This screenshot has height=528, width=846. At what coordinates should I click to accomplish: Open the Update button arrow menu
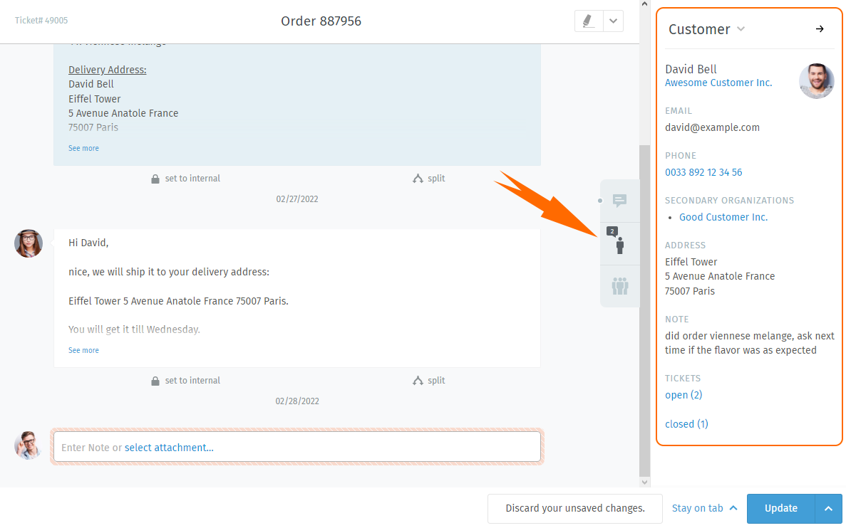click(828, 508)
